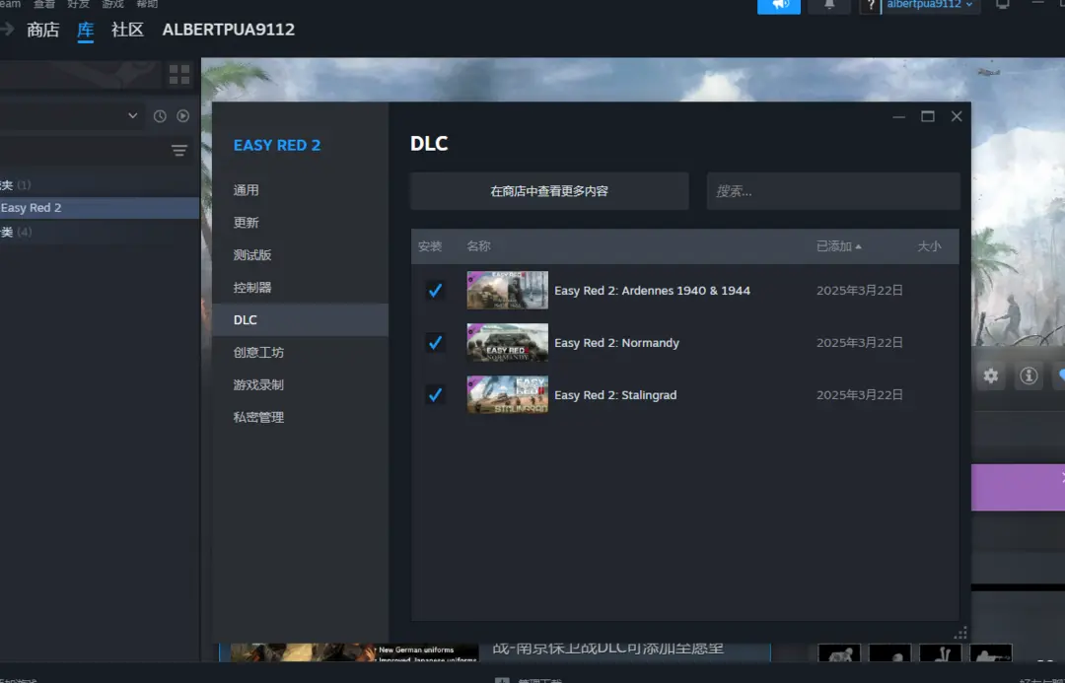Select the DLC section in sidebar
The height and width of the screenshot is (683, 1065).
point(300,319)
